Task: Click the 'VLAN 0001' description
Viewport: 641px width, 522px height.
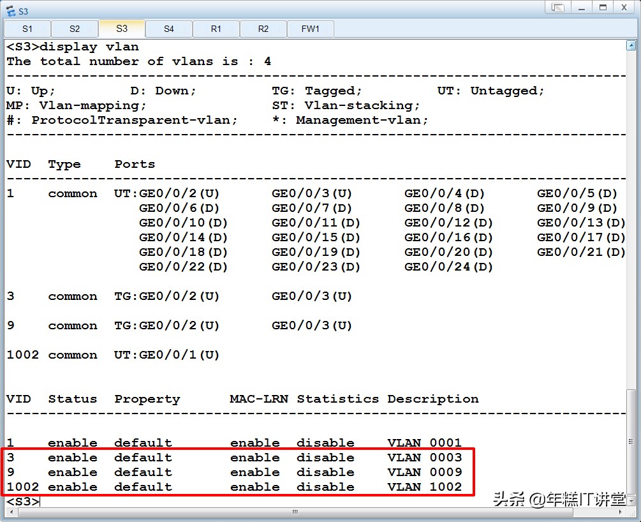Action: pos(425,443)
